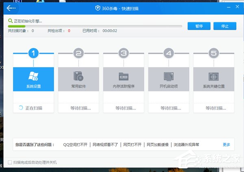
Task: Click the 网页打不开 link
Action: click(133, 145)
